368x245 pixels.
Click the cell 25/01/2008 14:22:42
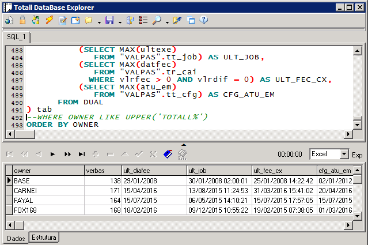coord(284,180)
